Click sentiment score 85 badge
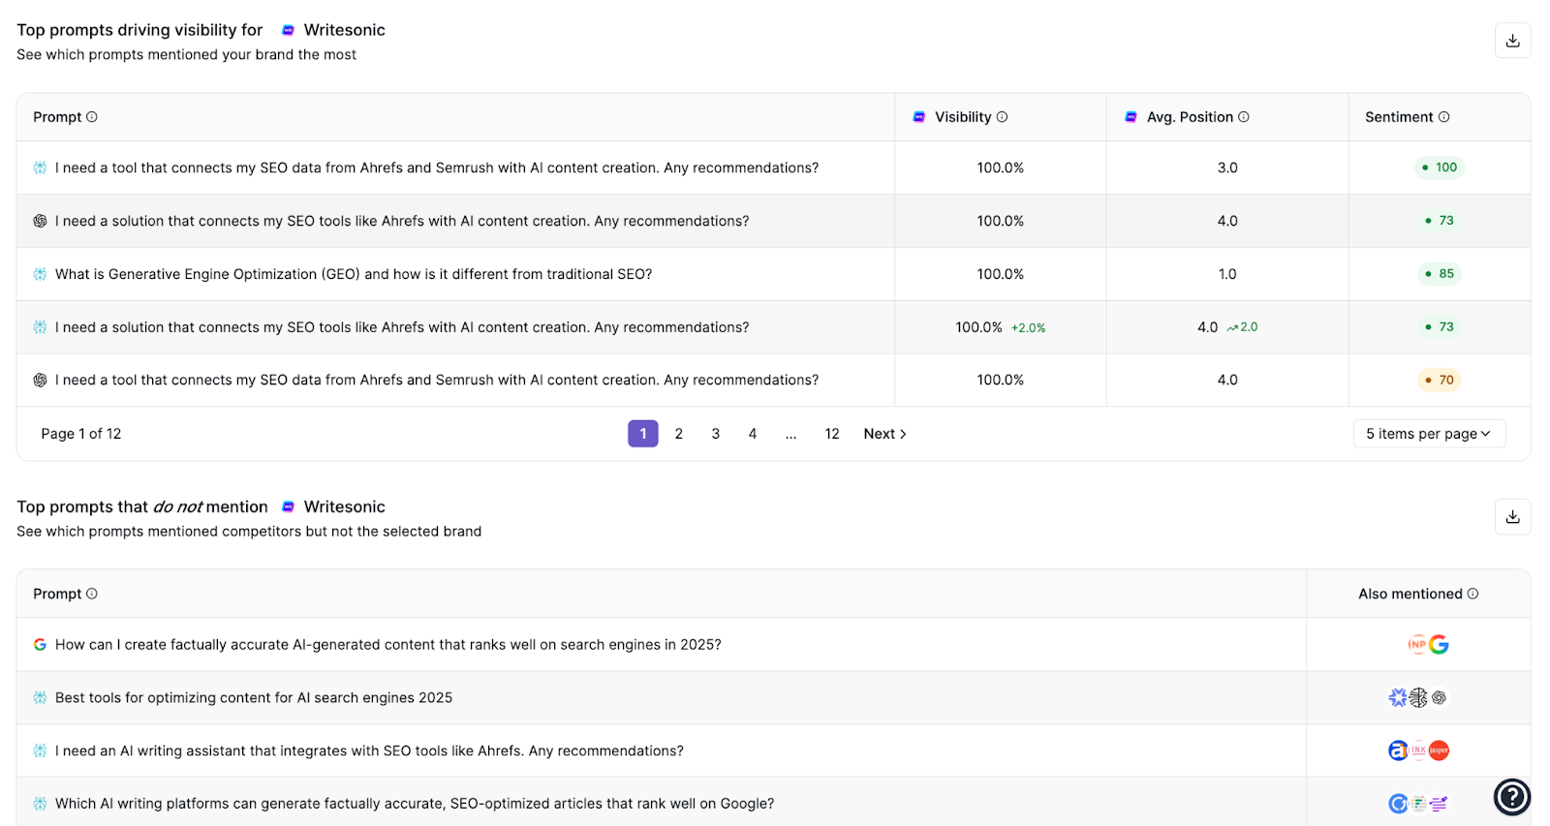 coord(1439,274)
